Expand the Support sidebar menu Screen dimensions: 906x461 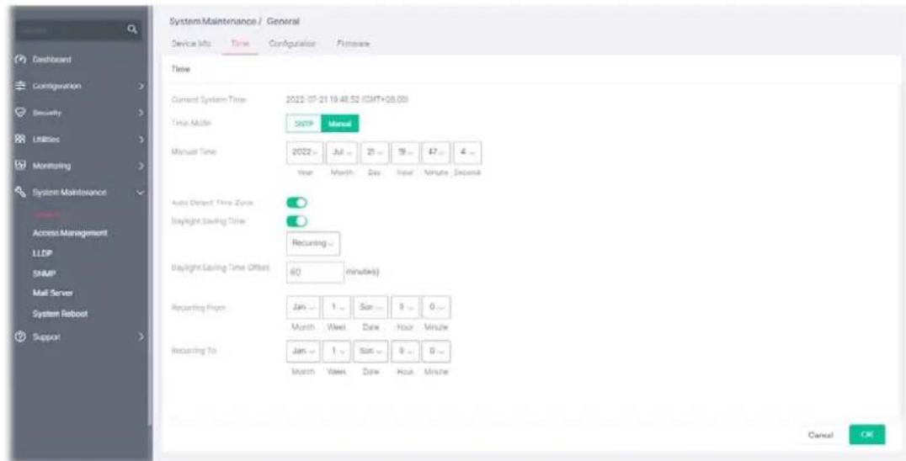(x=141, y=335)
